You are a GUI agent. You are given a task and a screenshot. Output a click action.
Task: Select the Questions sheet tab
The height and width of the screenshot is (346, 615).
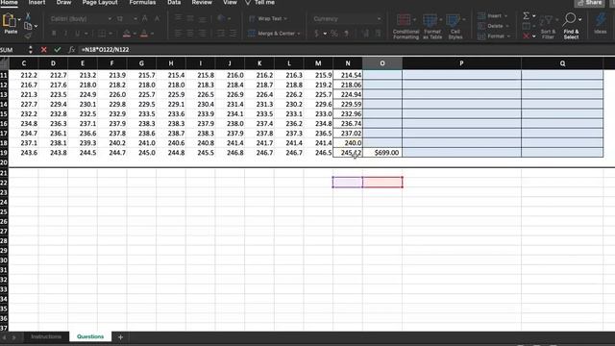[x=90, y=337]
